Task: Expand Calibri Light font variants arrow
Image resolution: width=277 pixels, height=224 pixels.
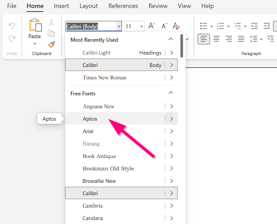Action: pos(172,52)
